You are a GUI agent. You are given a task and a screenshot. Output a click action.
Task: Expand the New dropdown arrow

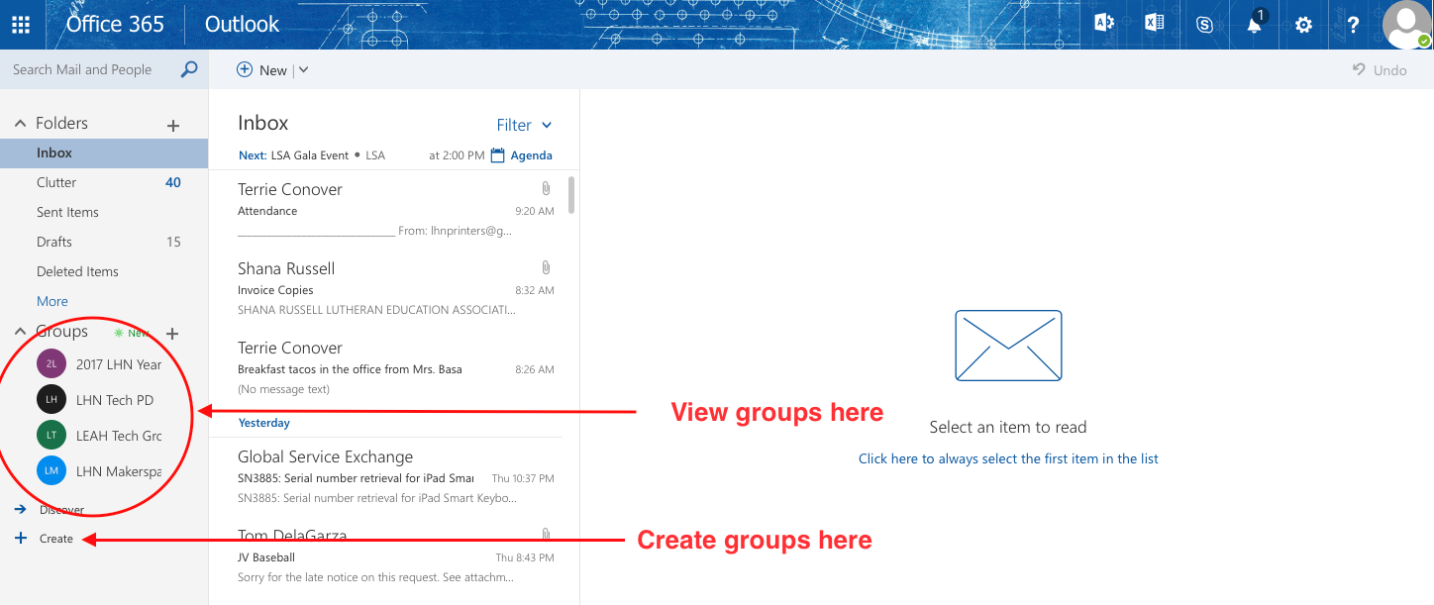tap(303, 69)
